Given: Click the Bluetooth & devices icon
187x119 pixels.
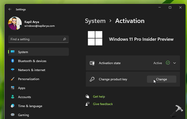Looking at the screenshot, I should click(x=12, y=61).
